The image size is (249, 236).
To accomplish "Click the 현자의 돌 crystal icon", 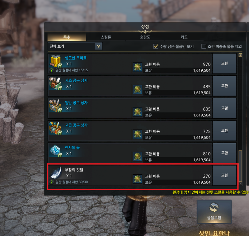I will tap(55, 151).
